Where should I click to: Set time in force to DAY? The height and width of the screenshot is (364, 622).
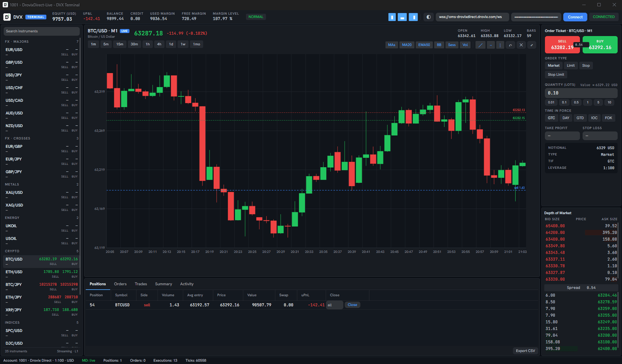pyautogui.click(x=566, y=118)
